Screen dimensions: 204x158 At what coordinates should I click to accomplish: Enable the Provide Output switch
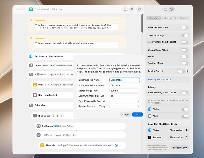tap(182, 71)
